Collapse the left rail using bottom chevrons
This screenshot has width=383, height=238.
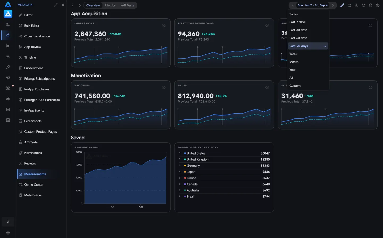point(8,222)
